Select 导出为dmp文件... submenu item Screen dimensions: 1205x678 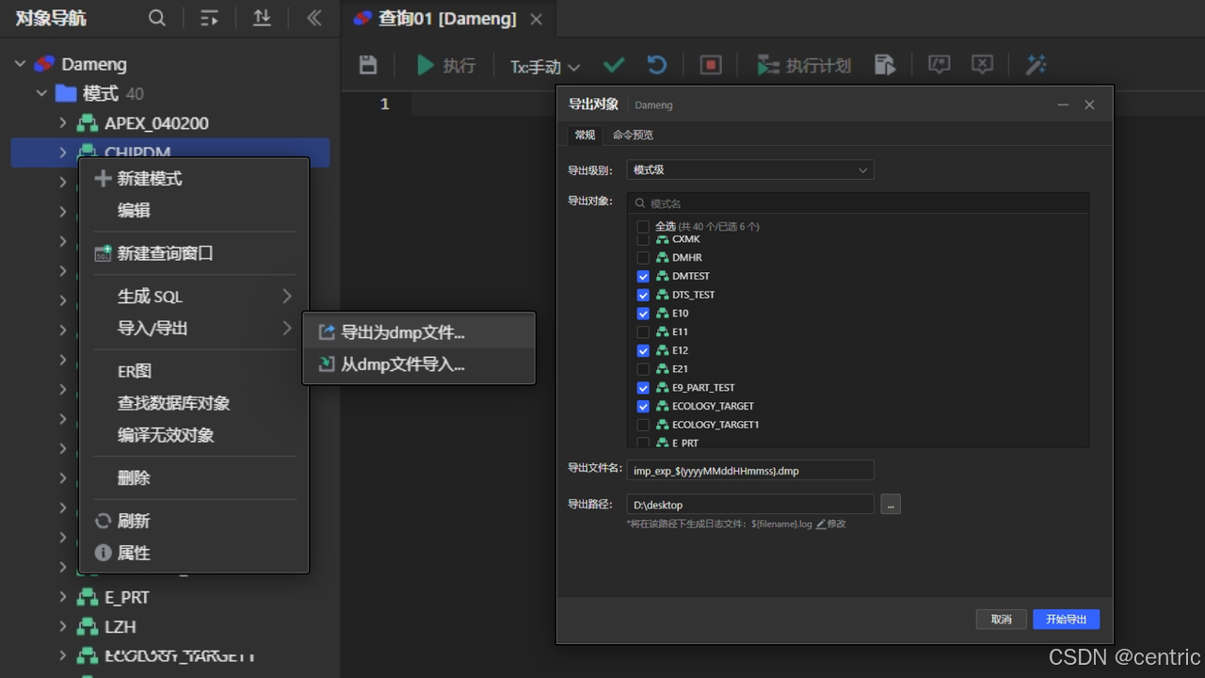(x=419, y=332)
